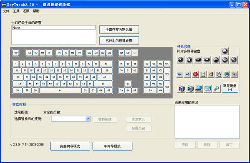250x163 pixels.
Task: Select keyboard key 58 (left Ctrl position)
Action: [x=18, y=90]
